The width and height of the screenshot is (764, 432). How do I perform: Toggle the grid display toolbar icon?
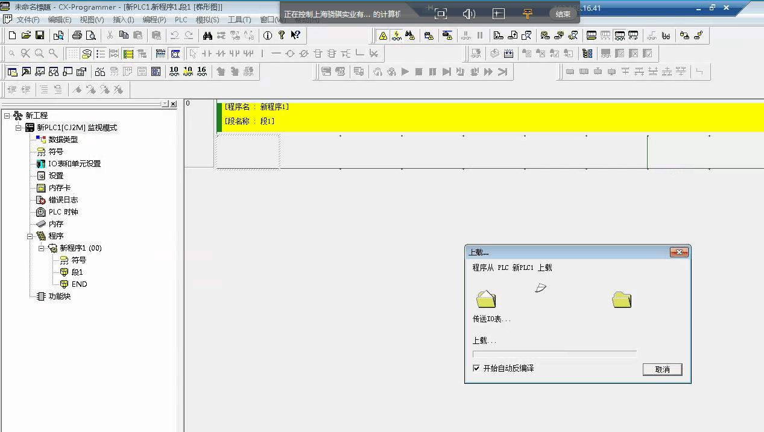tap(72, 54)
